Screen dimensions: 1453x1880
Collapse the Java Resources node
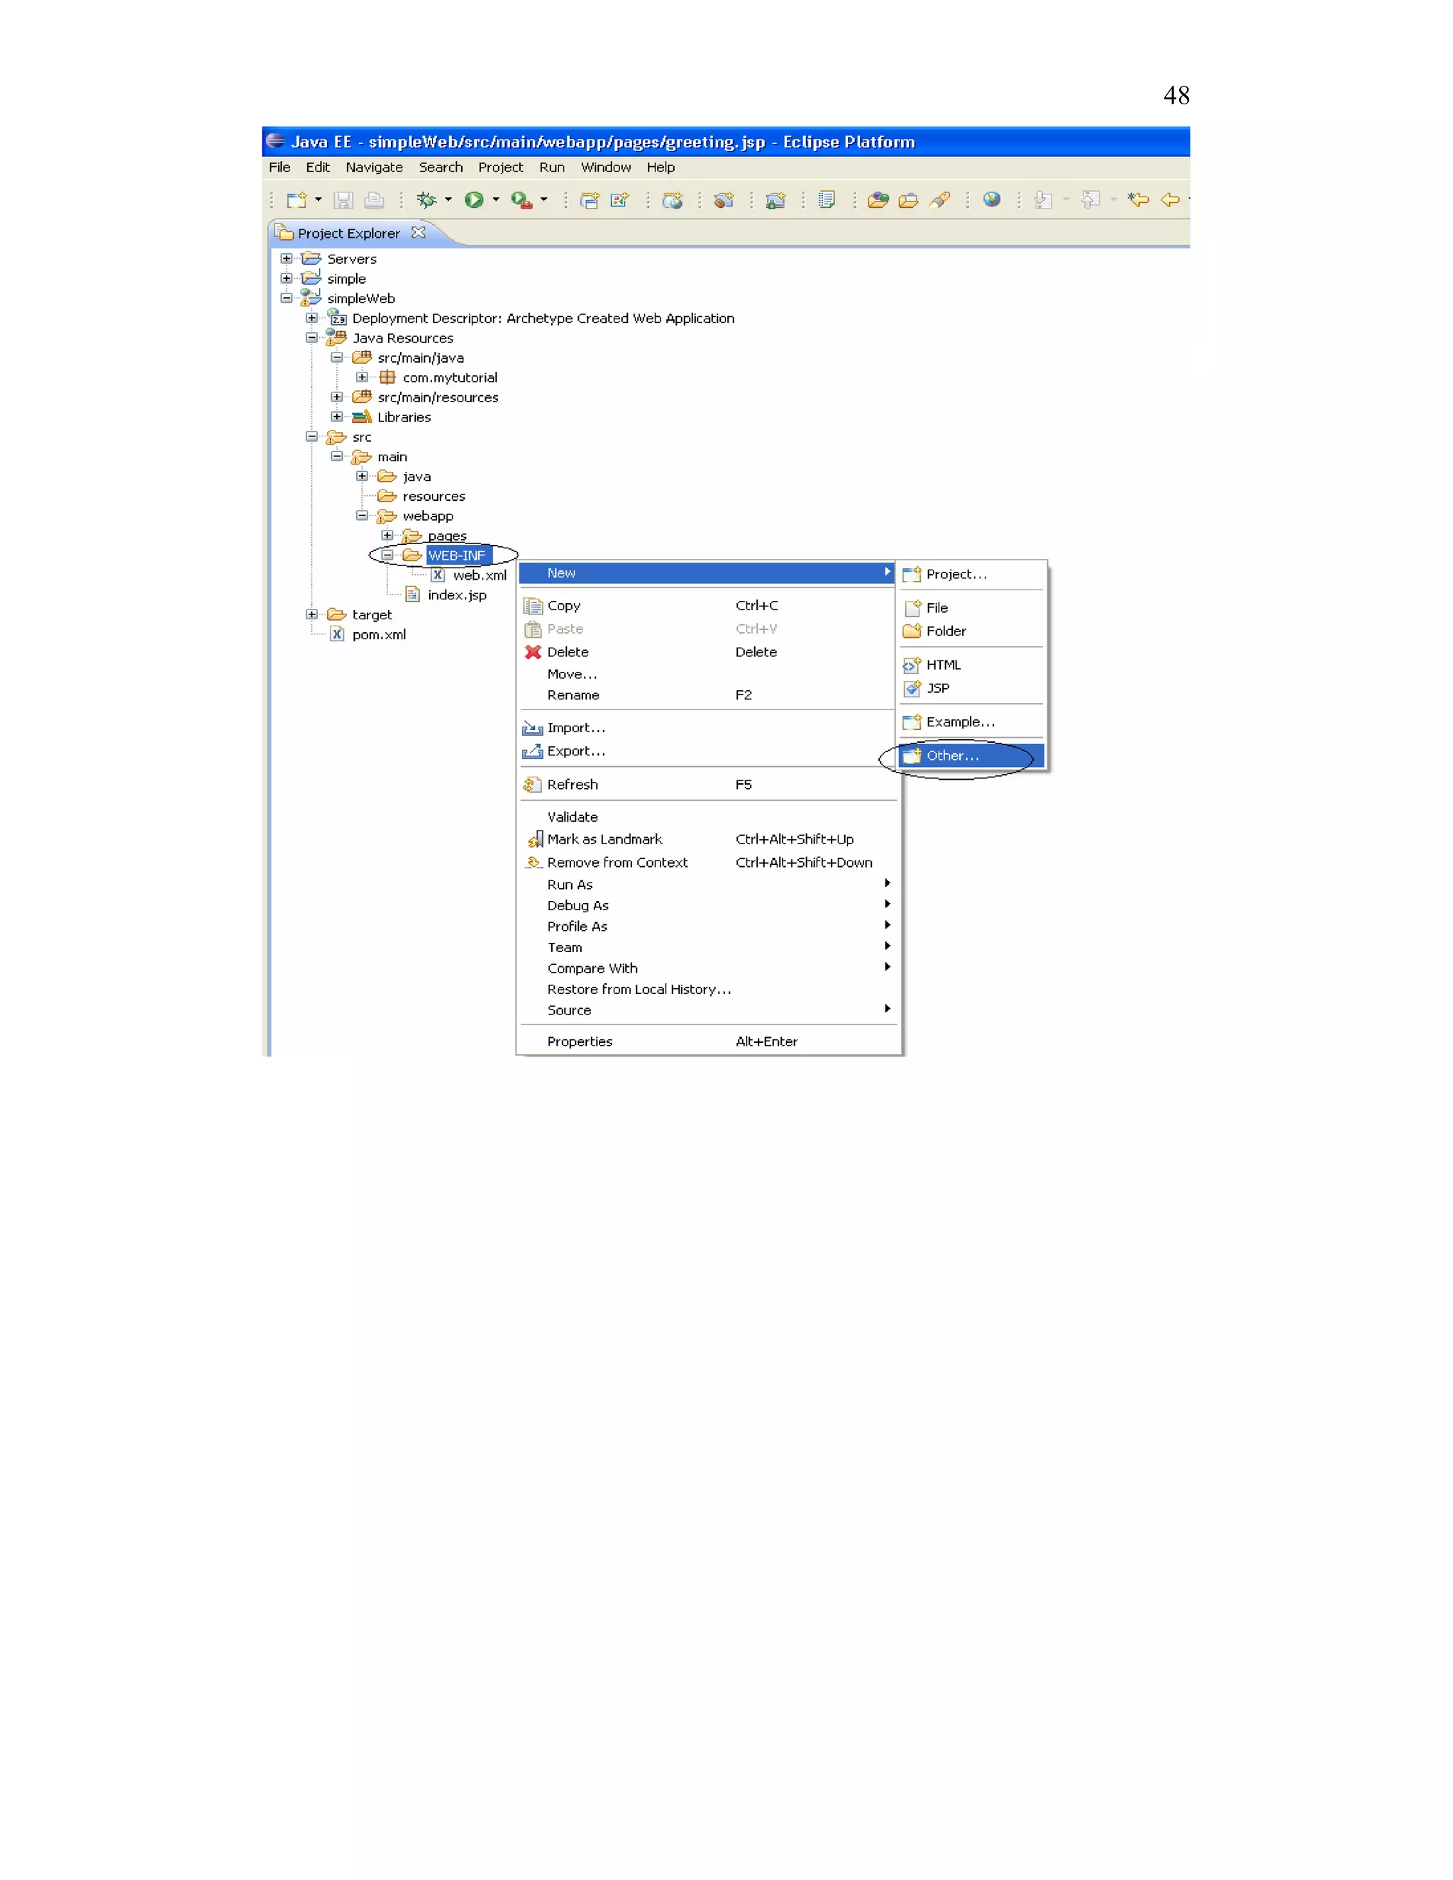click(x=311, y=338)
